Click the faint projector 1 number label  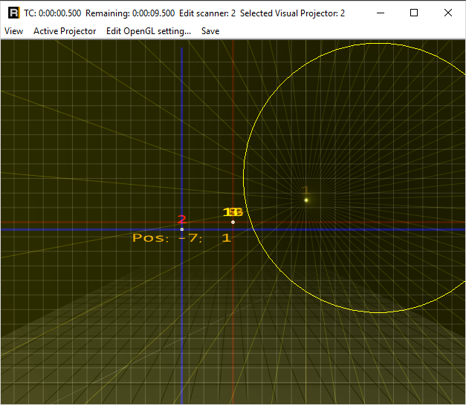(305, 190)
